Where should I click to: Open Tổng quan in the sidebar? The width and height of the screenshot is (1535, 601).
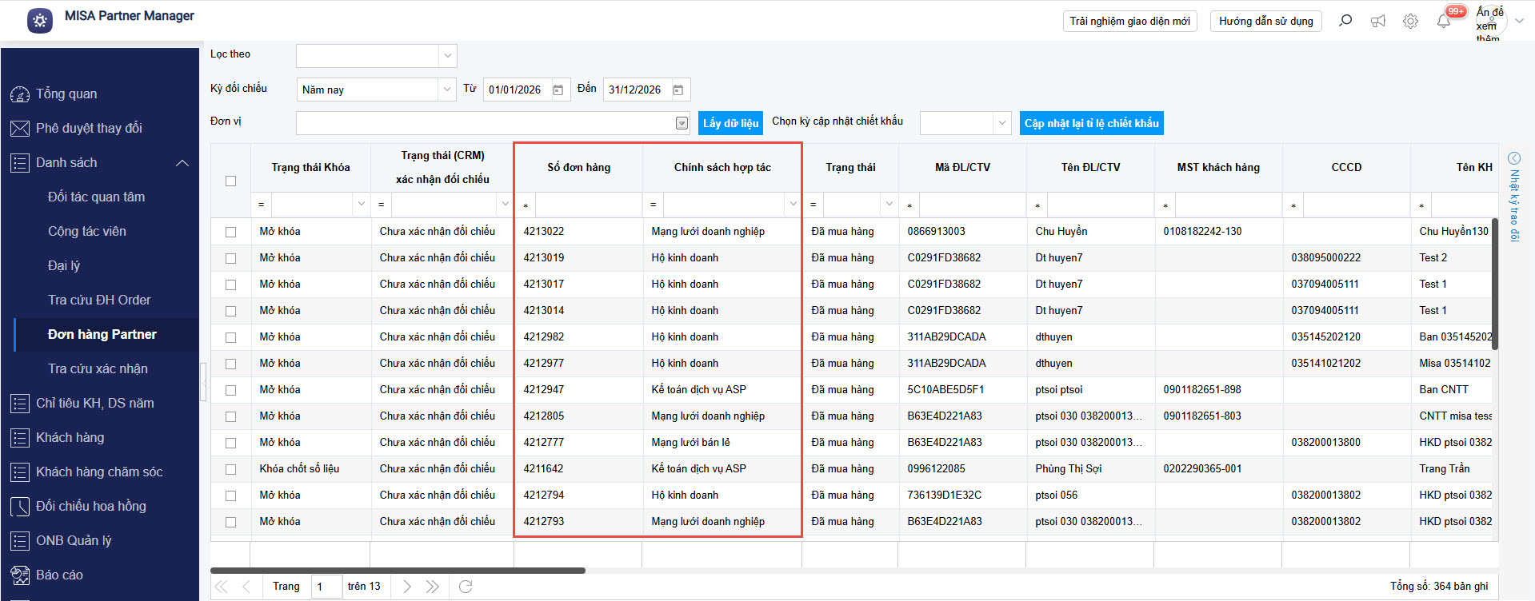66,94
